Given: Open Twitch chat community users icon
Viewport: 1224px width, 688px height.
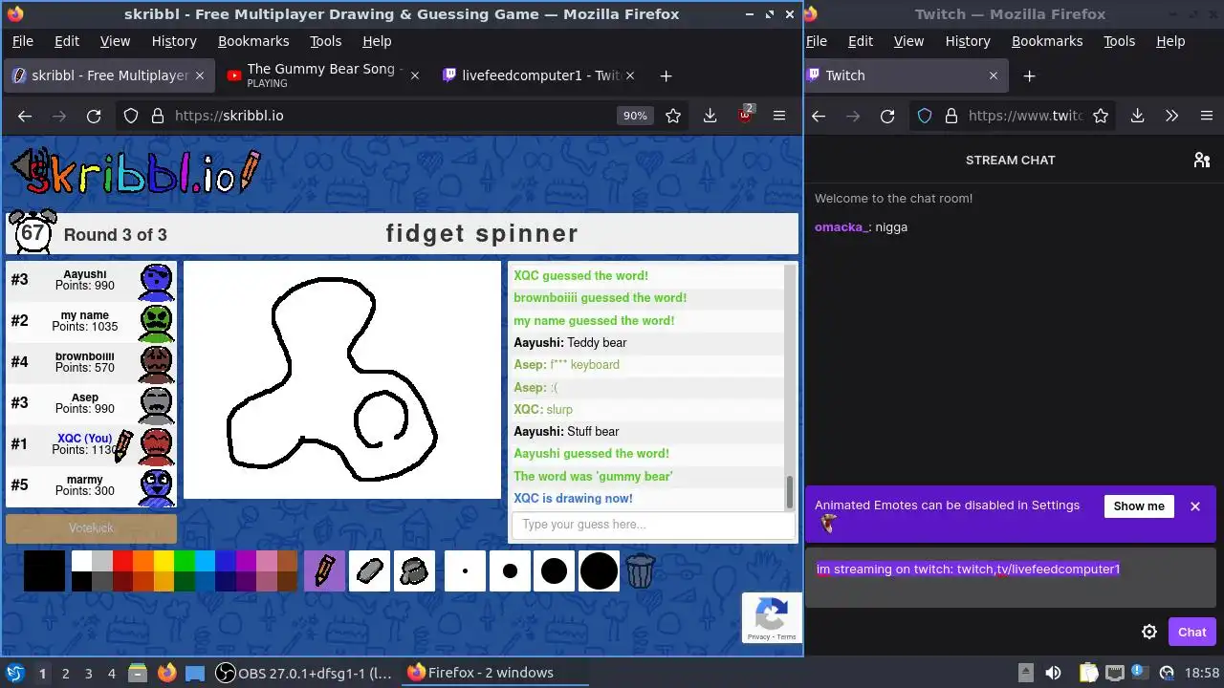Looking at the screenshot, I should [1202, 160].
